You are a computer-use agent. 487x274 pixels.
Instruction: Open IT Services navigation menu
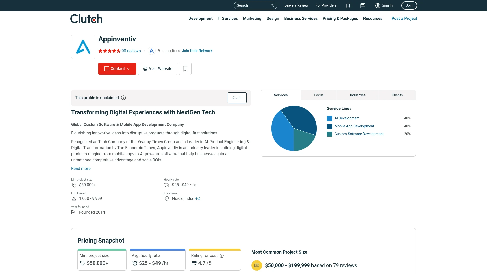coord(228,19)
